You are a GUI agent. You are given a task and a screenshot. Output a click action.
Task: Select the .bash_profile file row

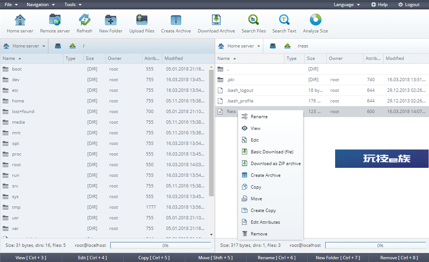point(322,101)
